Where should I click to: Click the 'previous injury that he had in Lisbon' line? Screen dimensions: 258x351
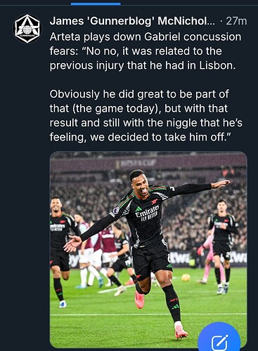143,66
